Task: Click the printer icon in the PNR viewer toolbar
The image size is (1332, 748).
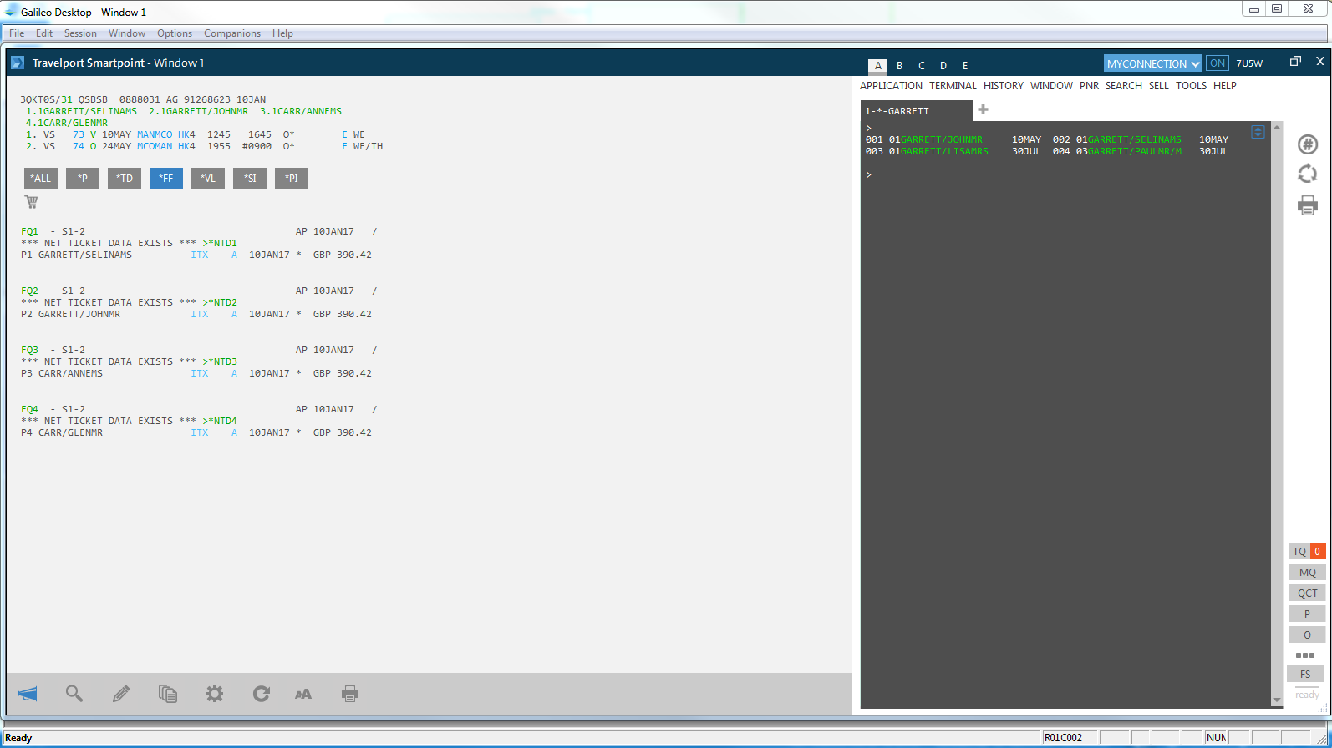Action: (350, 694)
